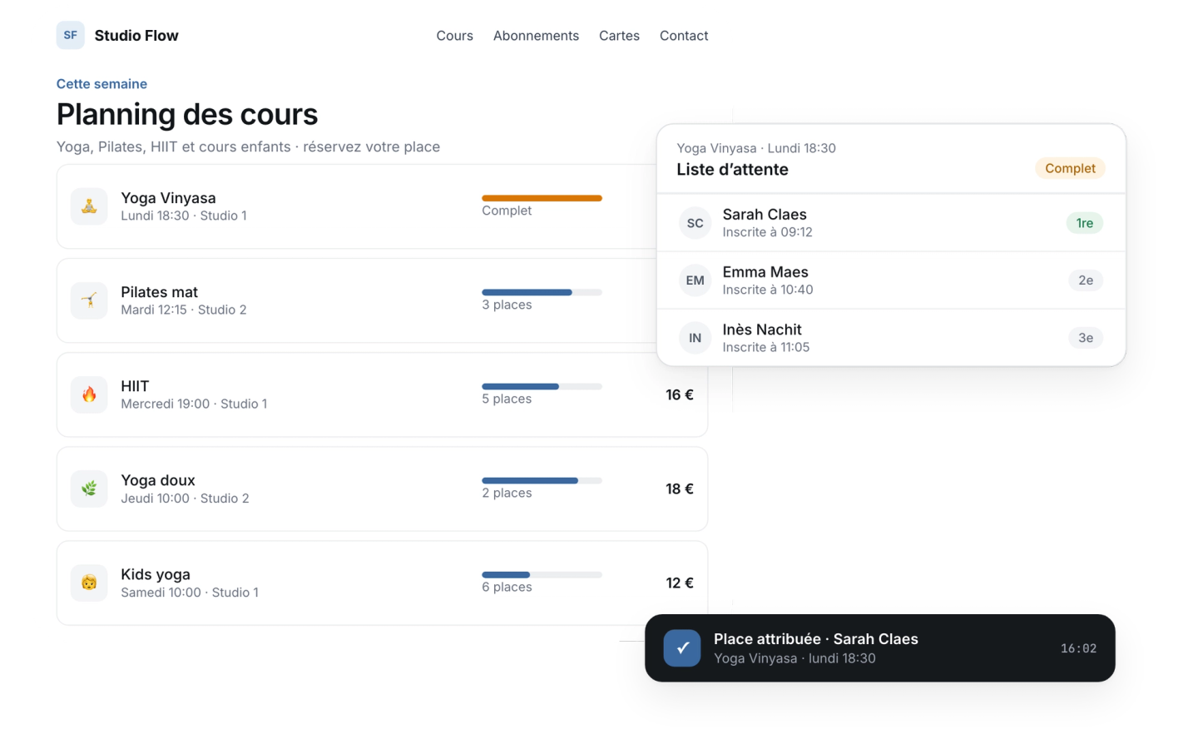1198x749 pixels.
Task: Click the Yoga doux availability bar
Action: pyautogui.click(x=542, y=480)
